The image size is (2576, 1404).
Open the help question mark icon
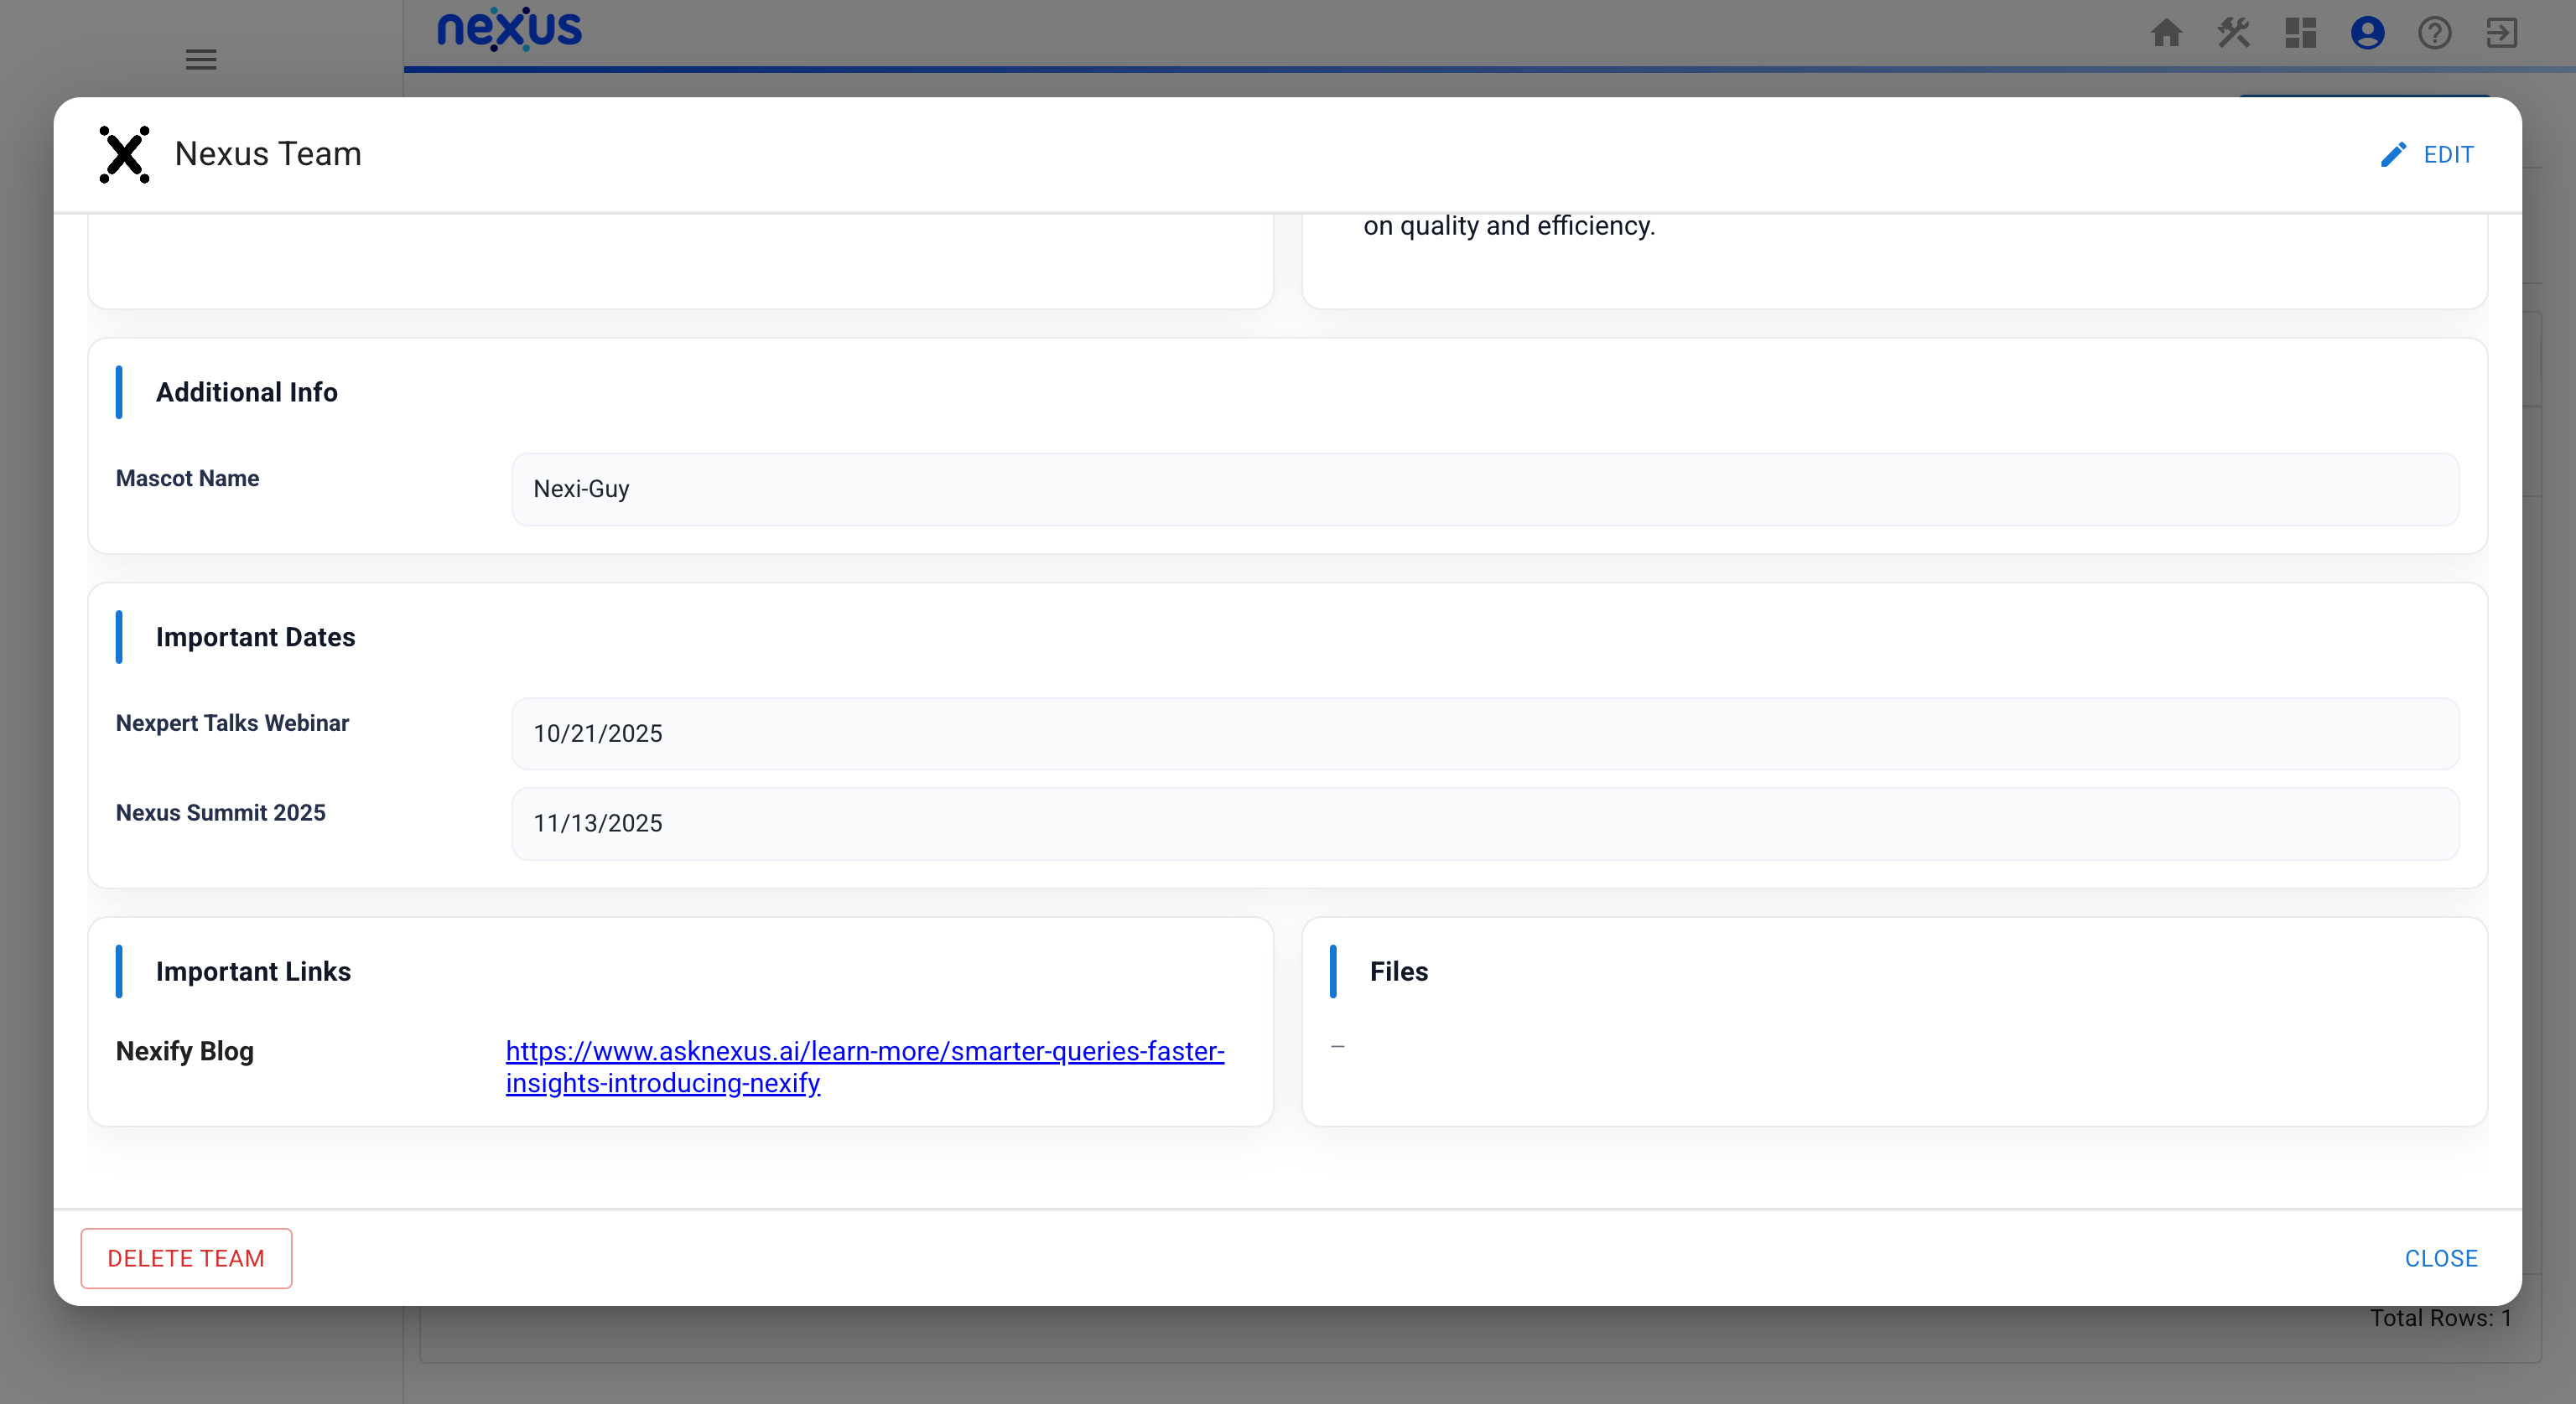pos(2434,33)
